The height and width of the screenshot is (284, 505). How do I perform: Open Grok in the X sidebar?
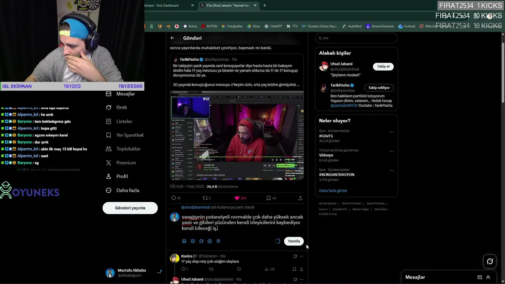(x=116, y=107)
